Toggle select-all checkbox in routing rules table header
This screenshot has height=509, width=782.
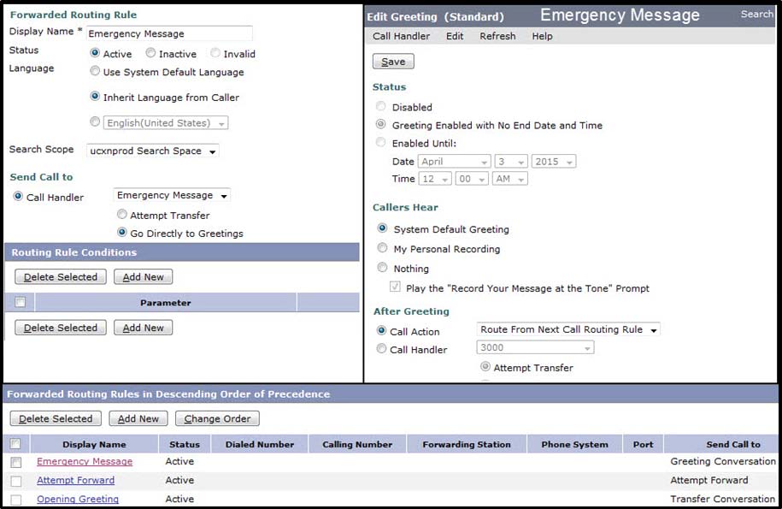[x=15, y=444]
